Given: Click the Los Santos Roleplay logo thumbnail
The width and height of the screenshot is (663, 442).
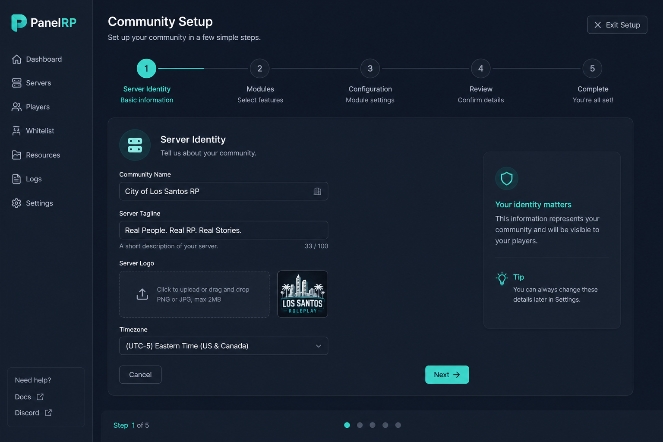Looking at the screenshot, I should (303, 294).
